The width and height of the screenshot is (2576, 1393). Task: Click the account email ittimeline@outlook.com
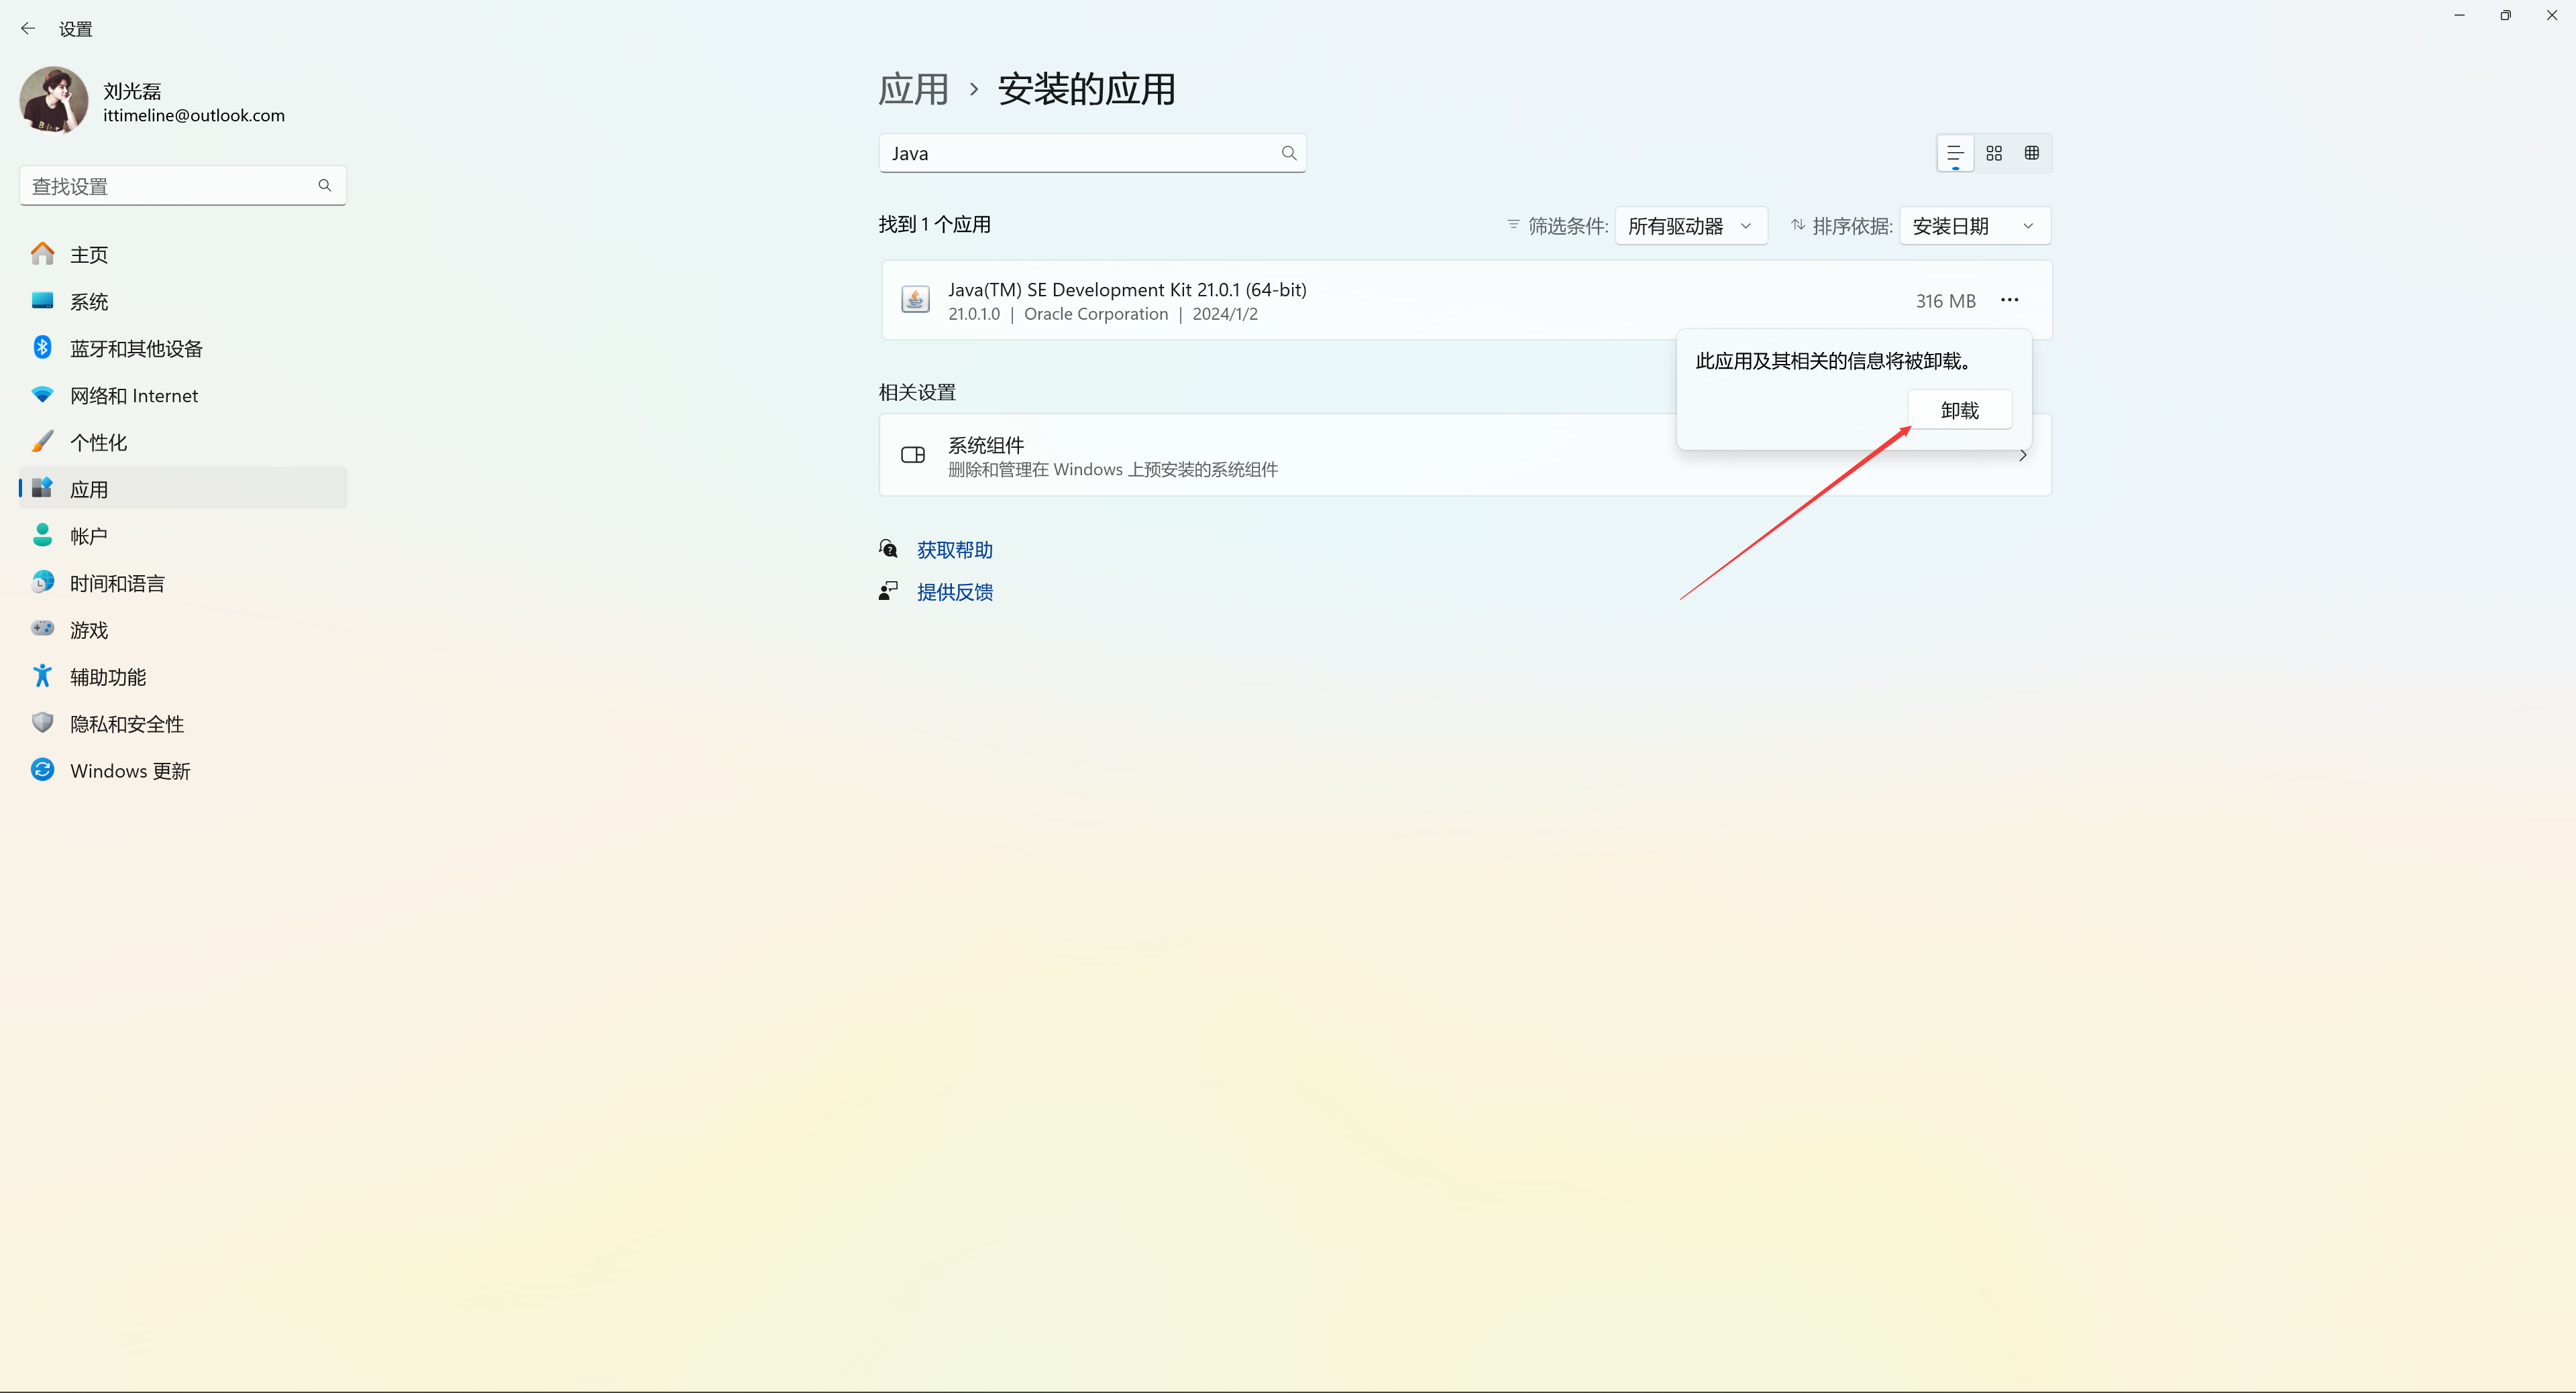[x=194, y=115]
